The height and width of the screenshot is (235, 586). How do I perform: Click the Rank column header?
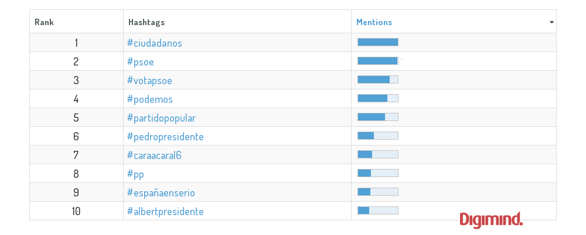click(44, 22)
